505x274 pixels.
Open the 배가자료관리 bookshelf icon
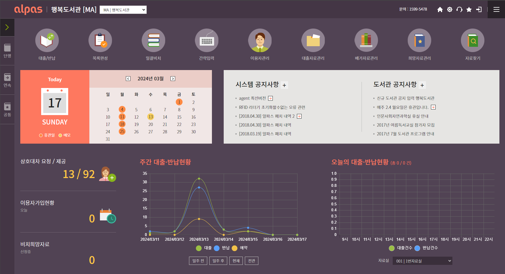coord(366,40)
